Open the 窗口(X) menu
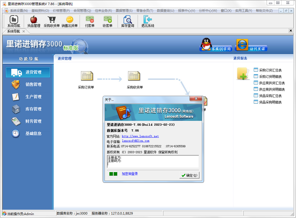Screen dimensions: 296x218 [226, 11]
